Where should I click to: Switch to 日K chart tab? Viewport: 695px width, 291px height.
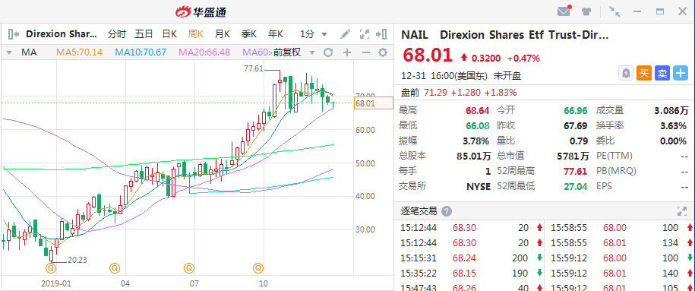(169, 34)
